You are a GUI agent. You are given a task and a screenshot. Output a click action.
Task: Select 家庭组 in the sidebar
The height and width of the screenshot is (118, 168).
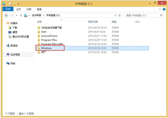14,46
